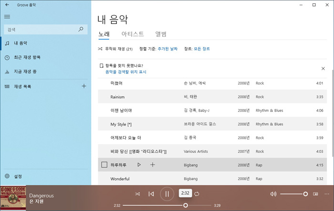The width and height of the screenshot is (334, 211).
Task: Open the hamburger navigation menu
Action: coord(7,17)
